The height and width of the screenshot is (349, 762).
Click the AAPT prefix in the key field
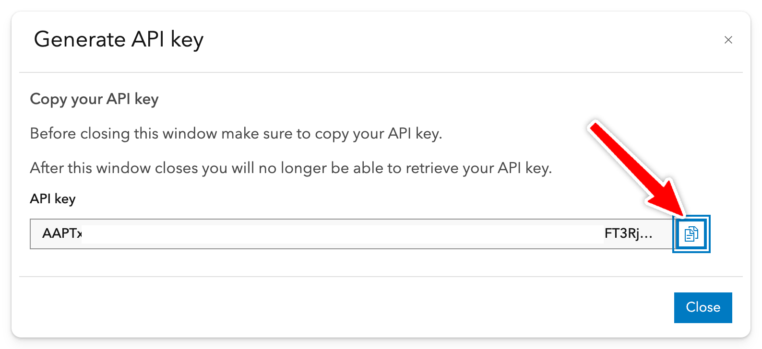(x=61, y=233)
